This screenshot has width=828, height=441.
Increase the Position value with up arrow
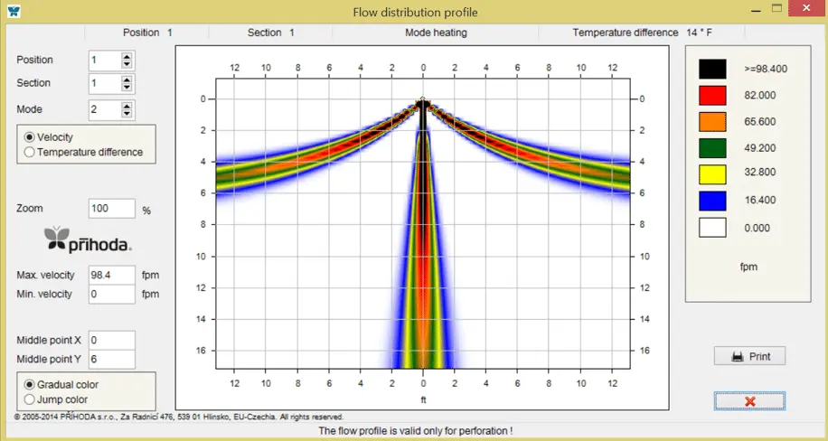[x=127, y=57]
